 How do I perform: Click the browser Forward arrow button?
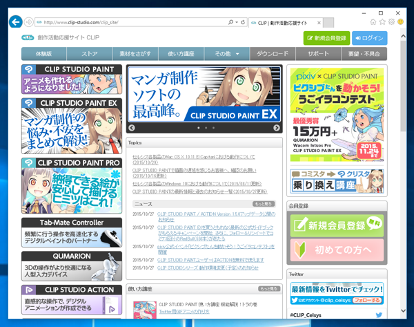[29, 22]
